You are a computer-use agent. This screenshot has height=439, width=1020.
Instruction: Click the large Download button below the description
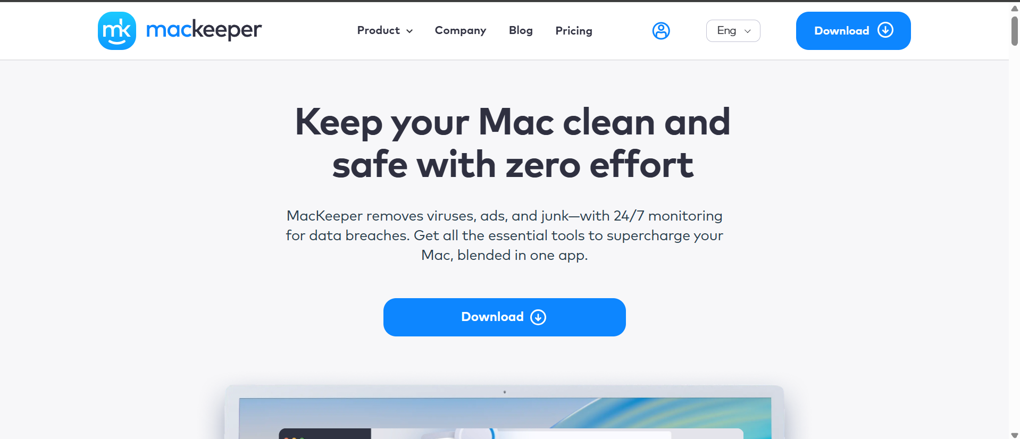504,317
